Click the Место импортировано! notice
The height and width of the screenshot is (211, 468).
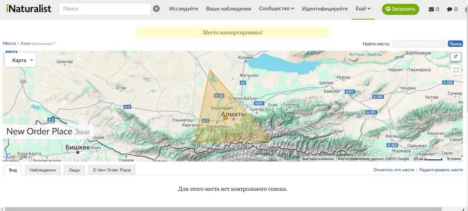pos(233,32)
